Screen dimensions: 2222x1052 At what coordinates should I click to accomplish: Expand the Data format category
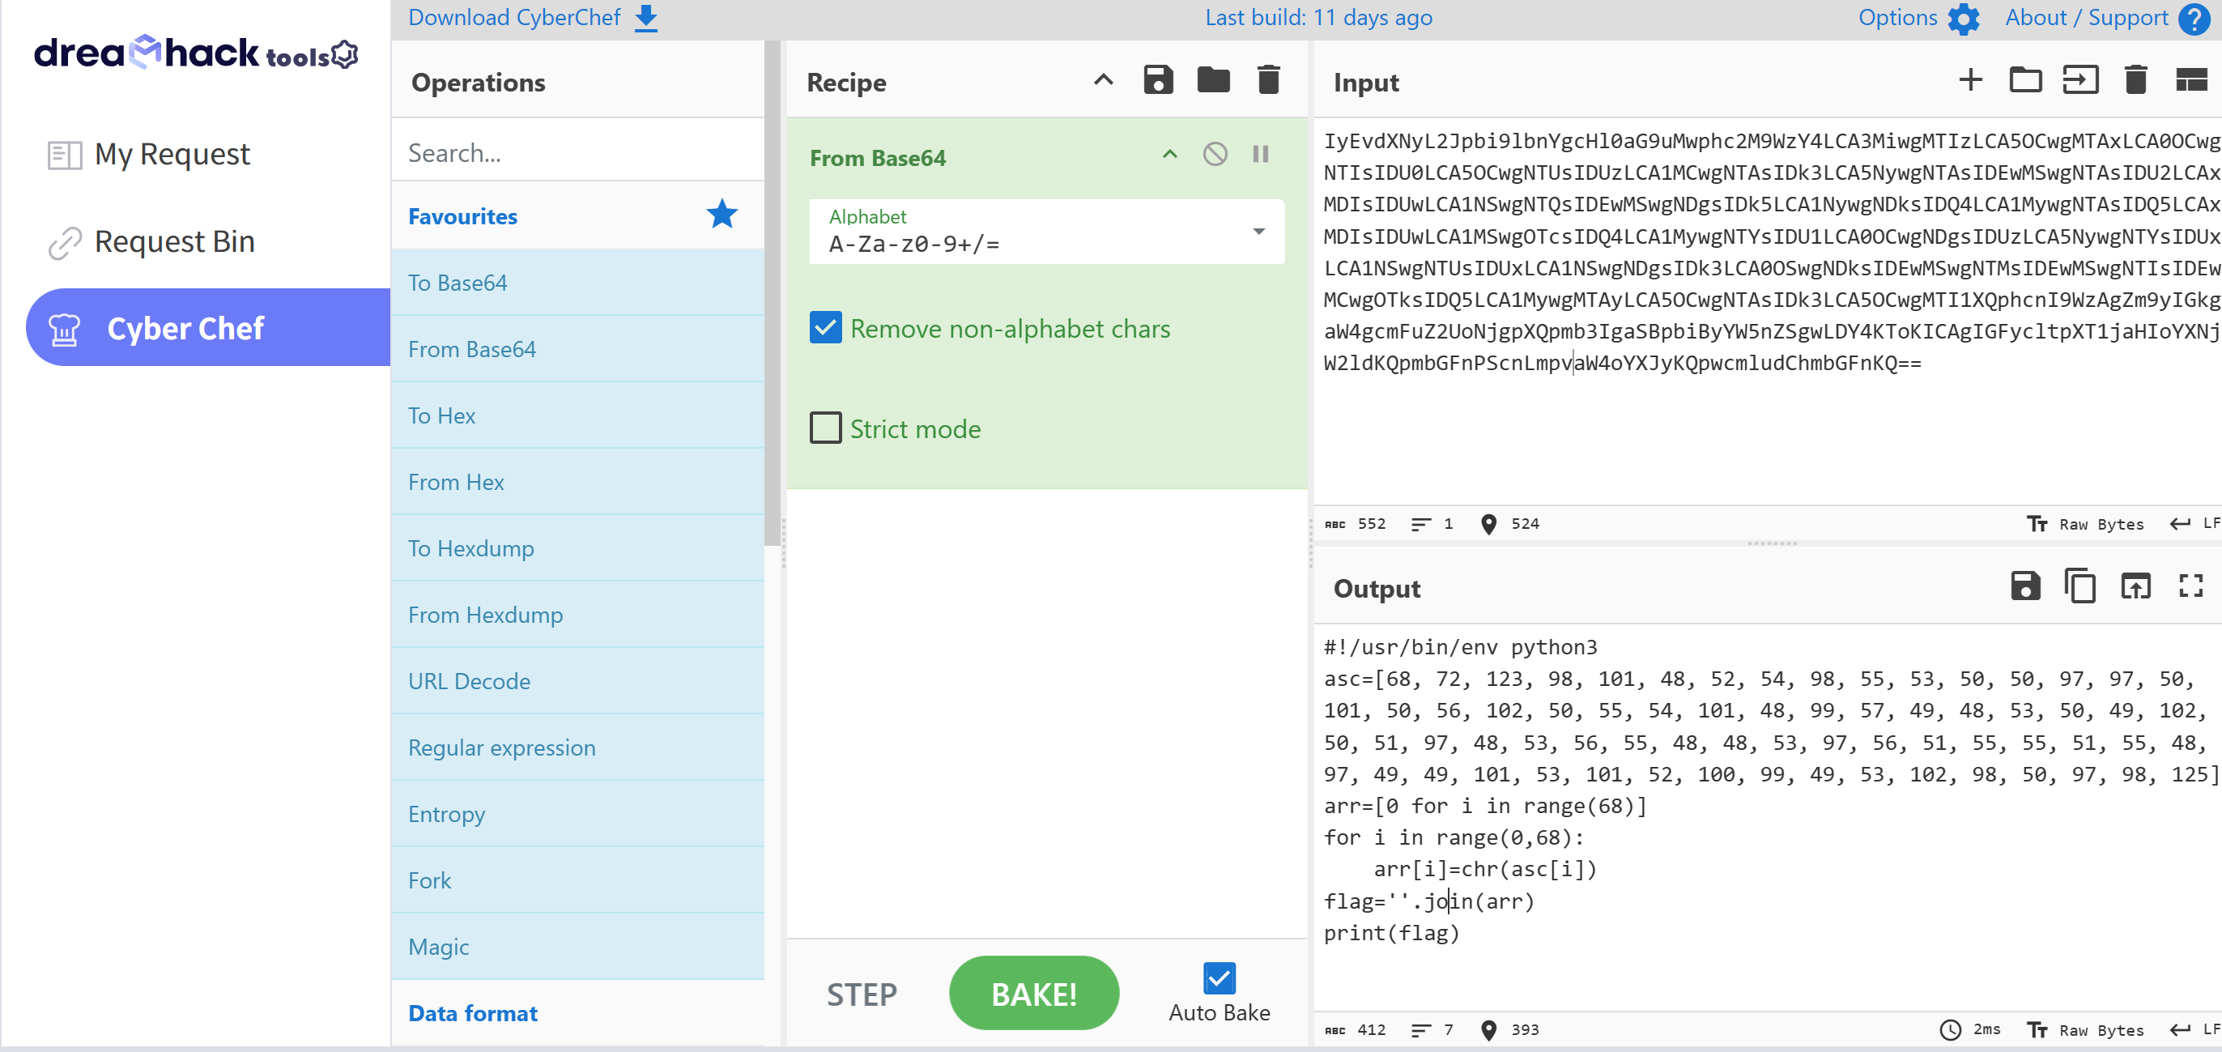(473, 1012)
